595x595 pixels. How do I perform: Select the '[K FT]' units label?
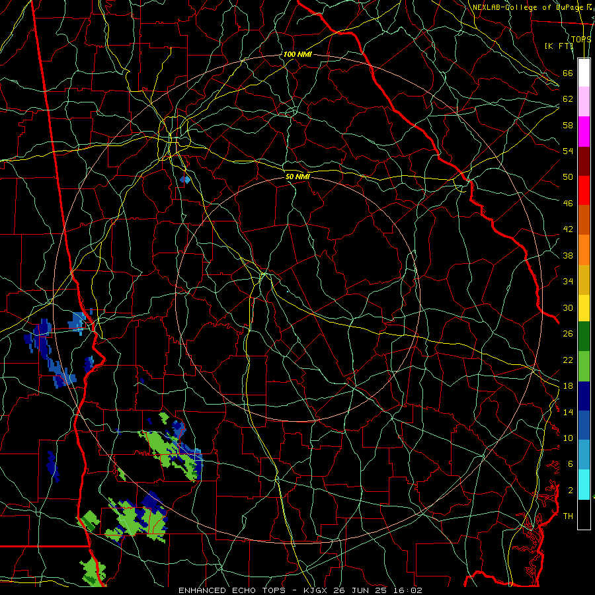pyautogui.click(x=559, y=46)
